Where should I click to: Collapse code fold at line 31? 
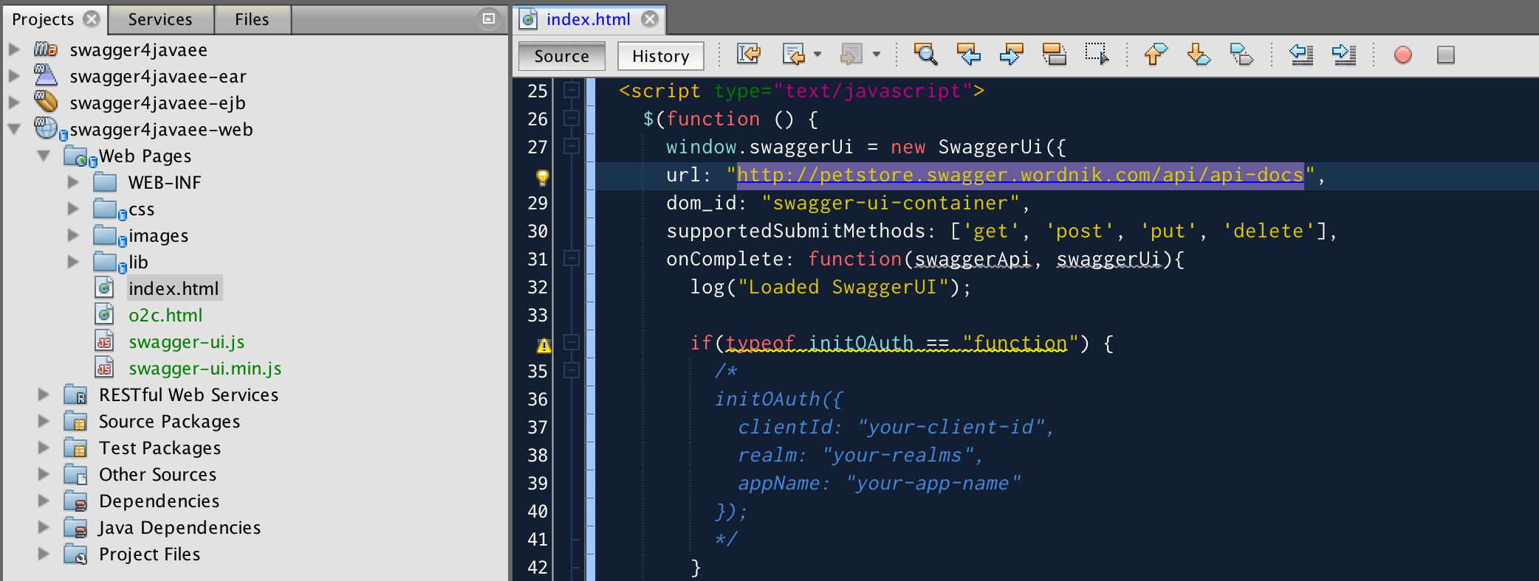[x=571, y=258]
